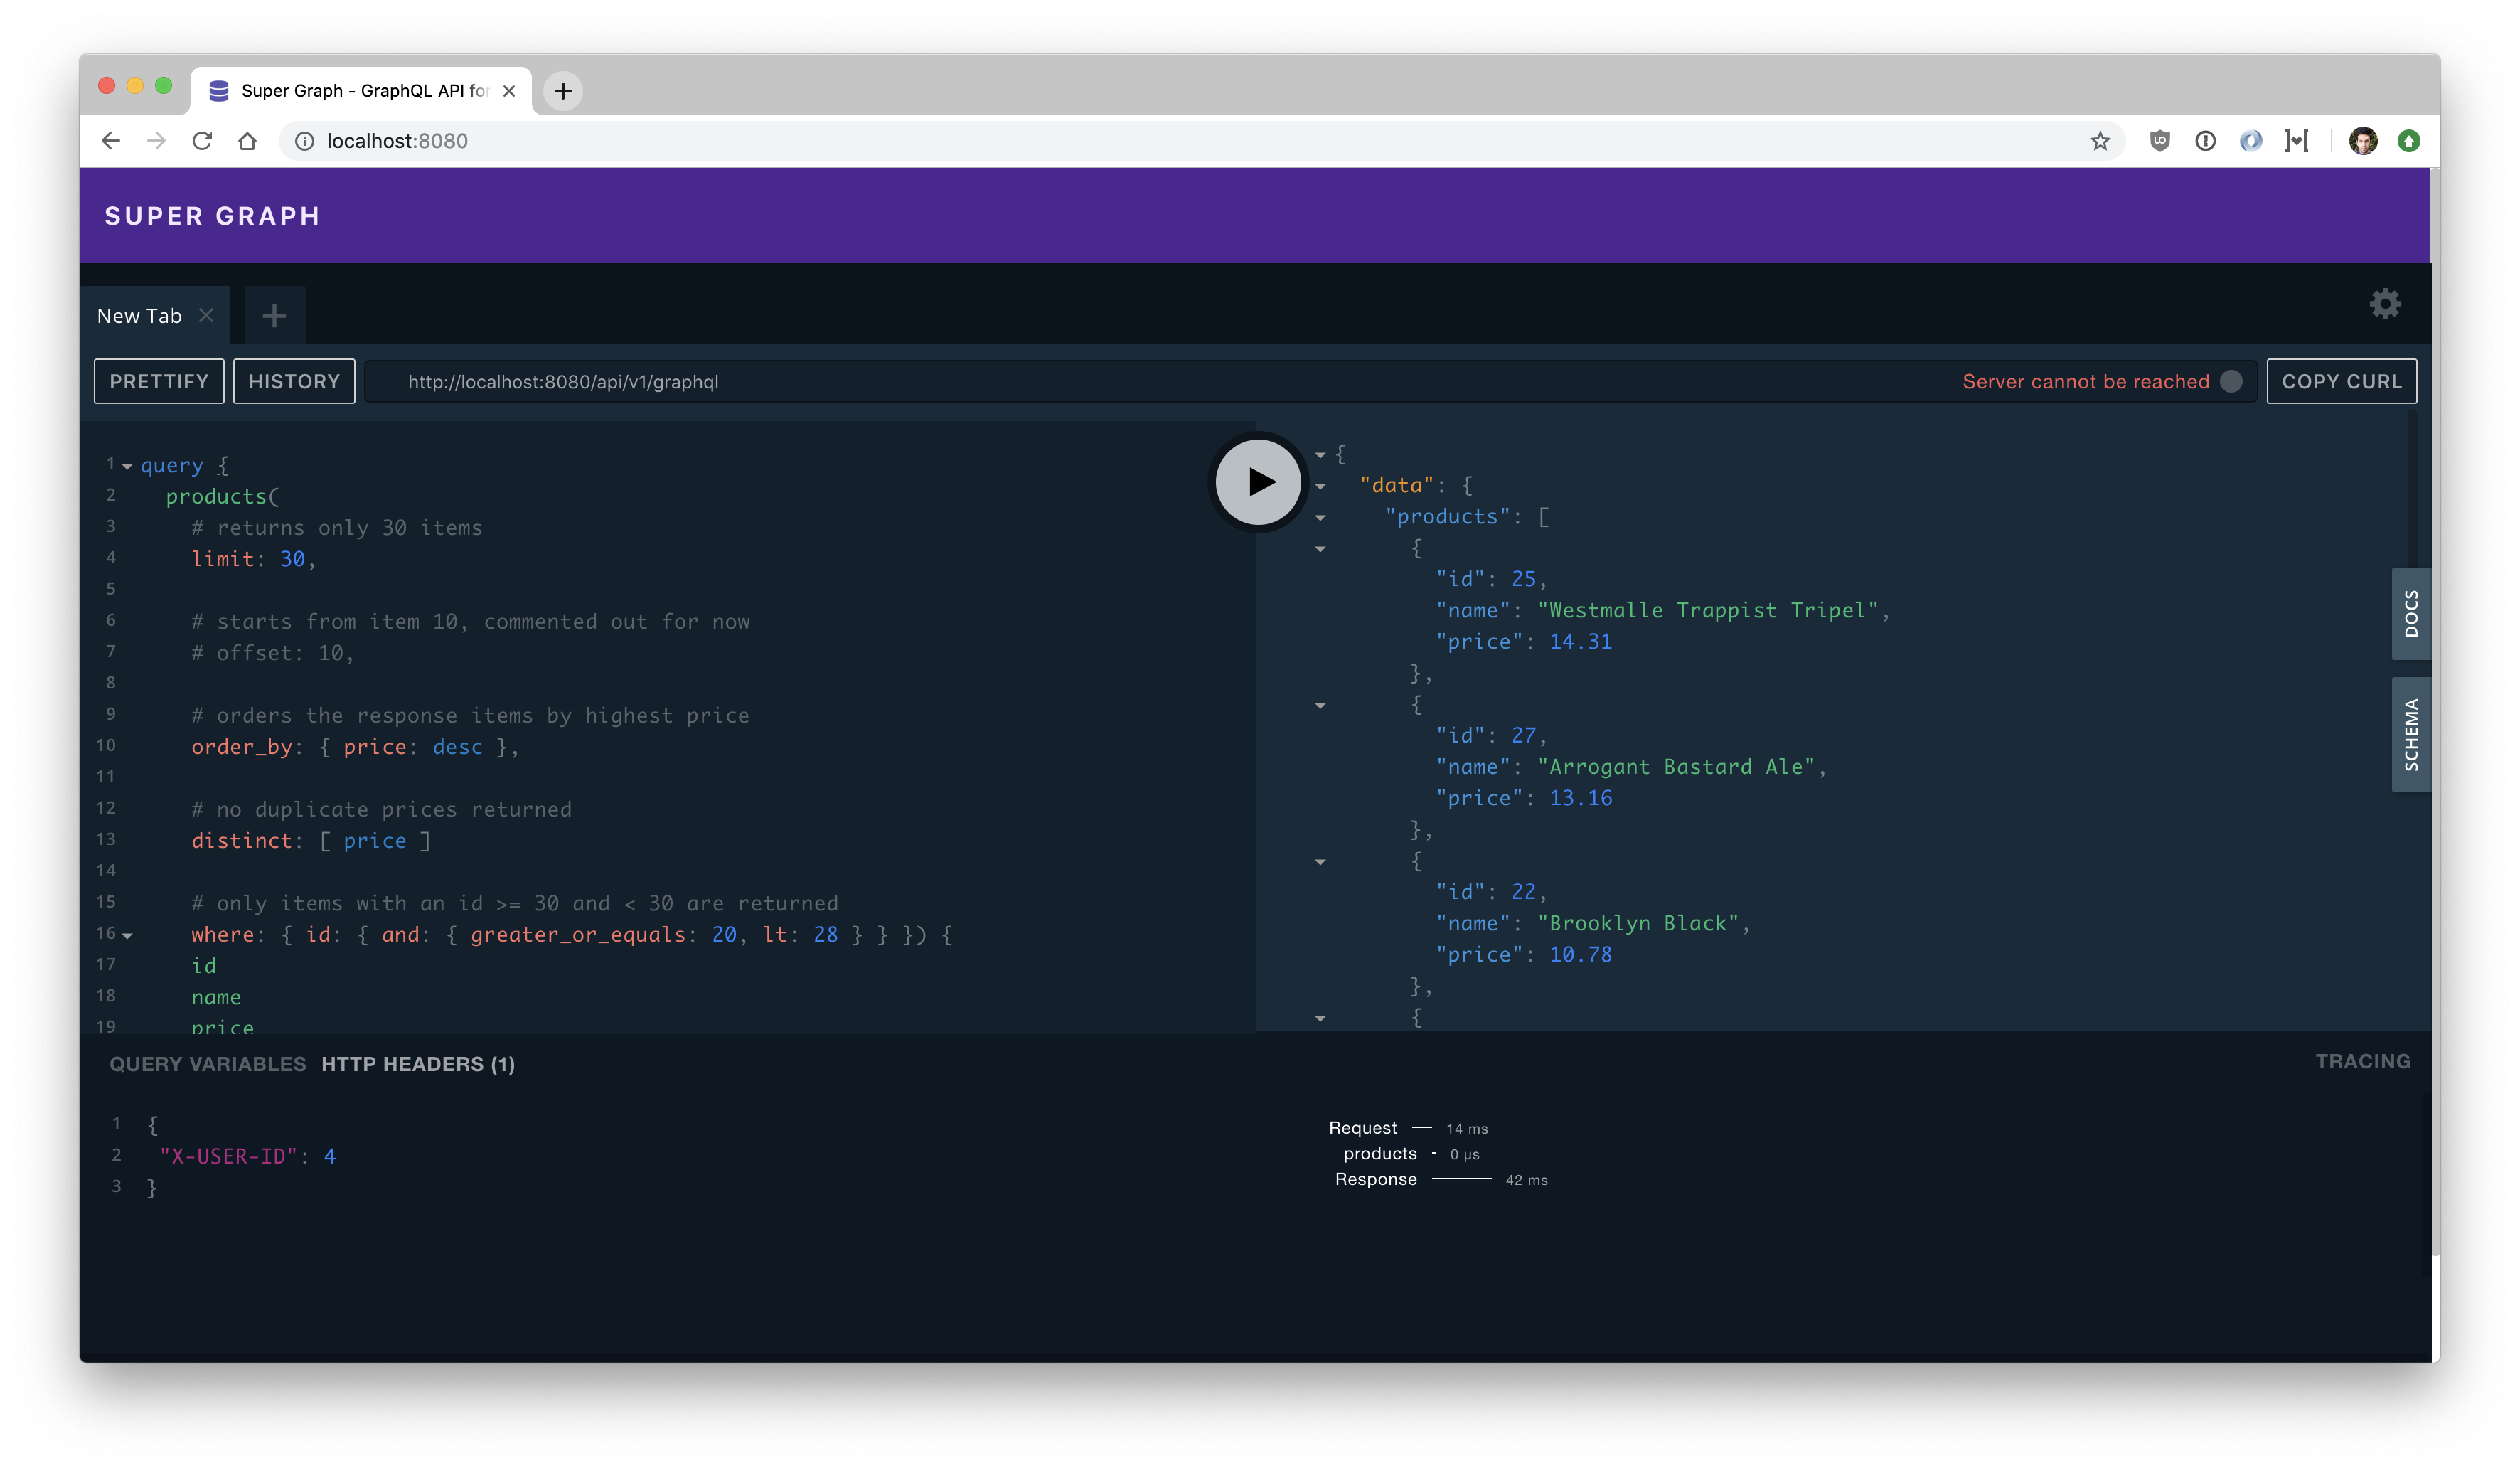Click the Brave shield extension icon

[x=2160, y=141]
